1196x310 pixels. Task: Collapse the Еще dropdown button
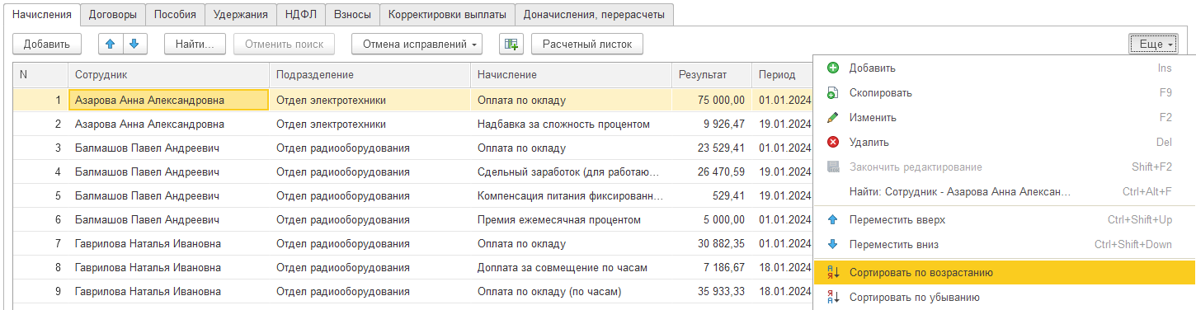point(1152,45)
